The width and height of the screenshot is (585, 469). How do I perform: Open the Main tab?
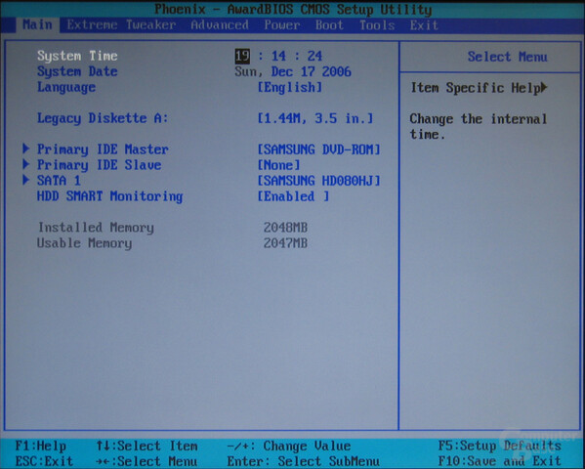pyautogui.click(x=37, y=25)
